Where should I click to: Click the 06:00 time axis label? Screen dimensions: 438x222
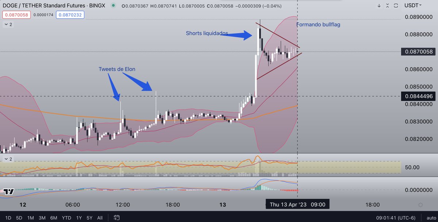tap(73, 205)
